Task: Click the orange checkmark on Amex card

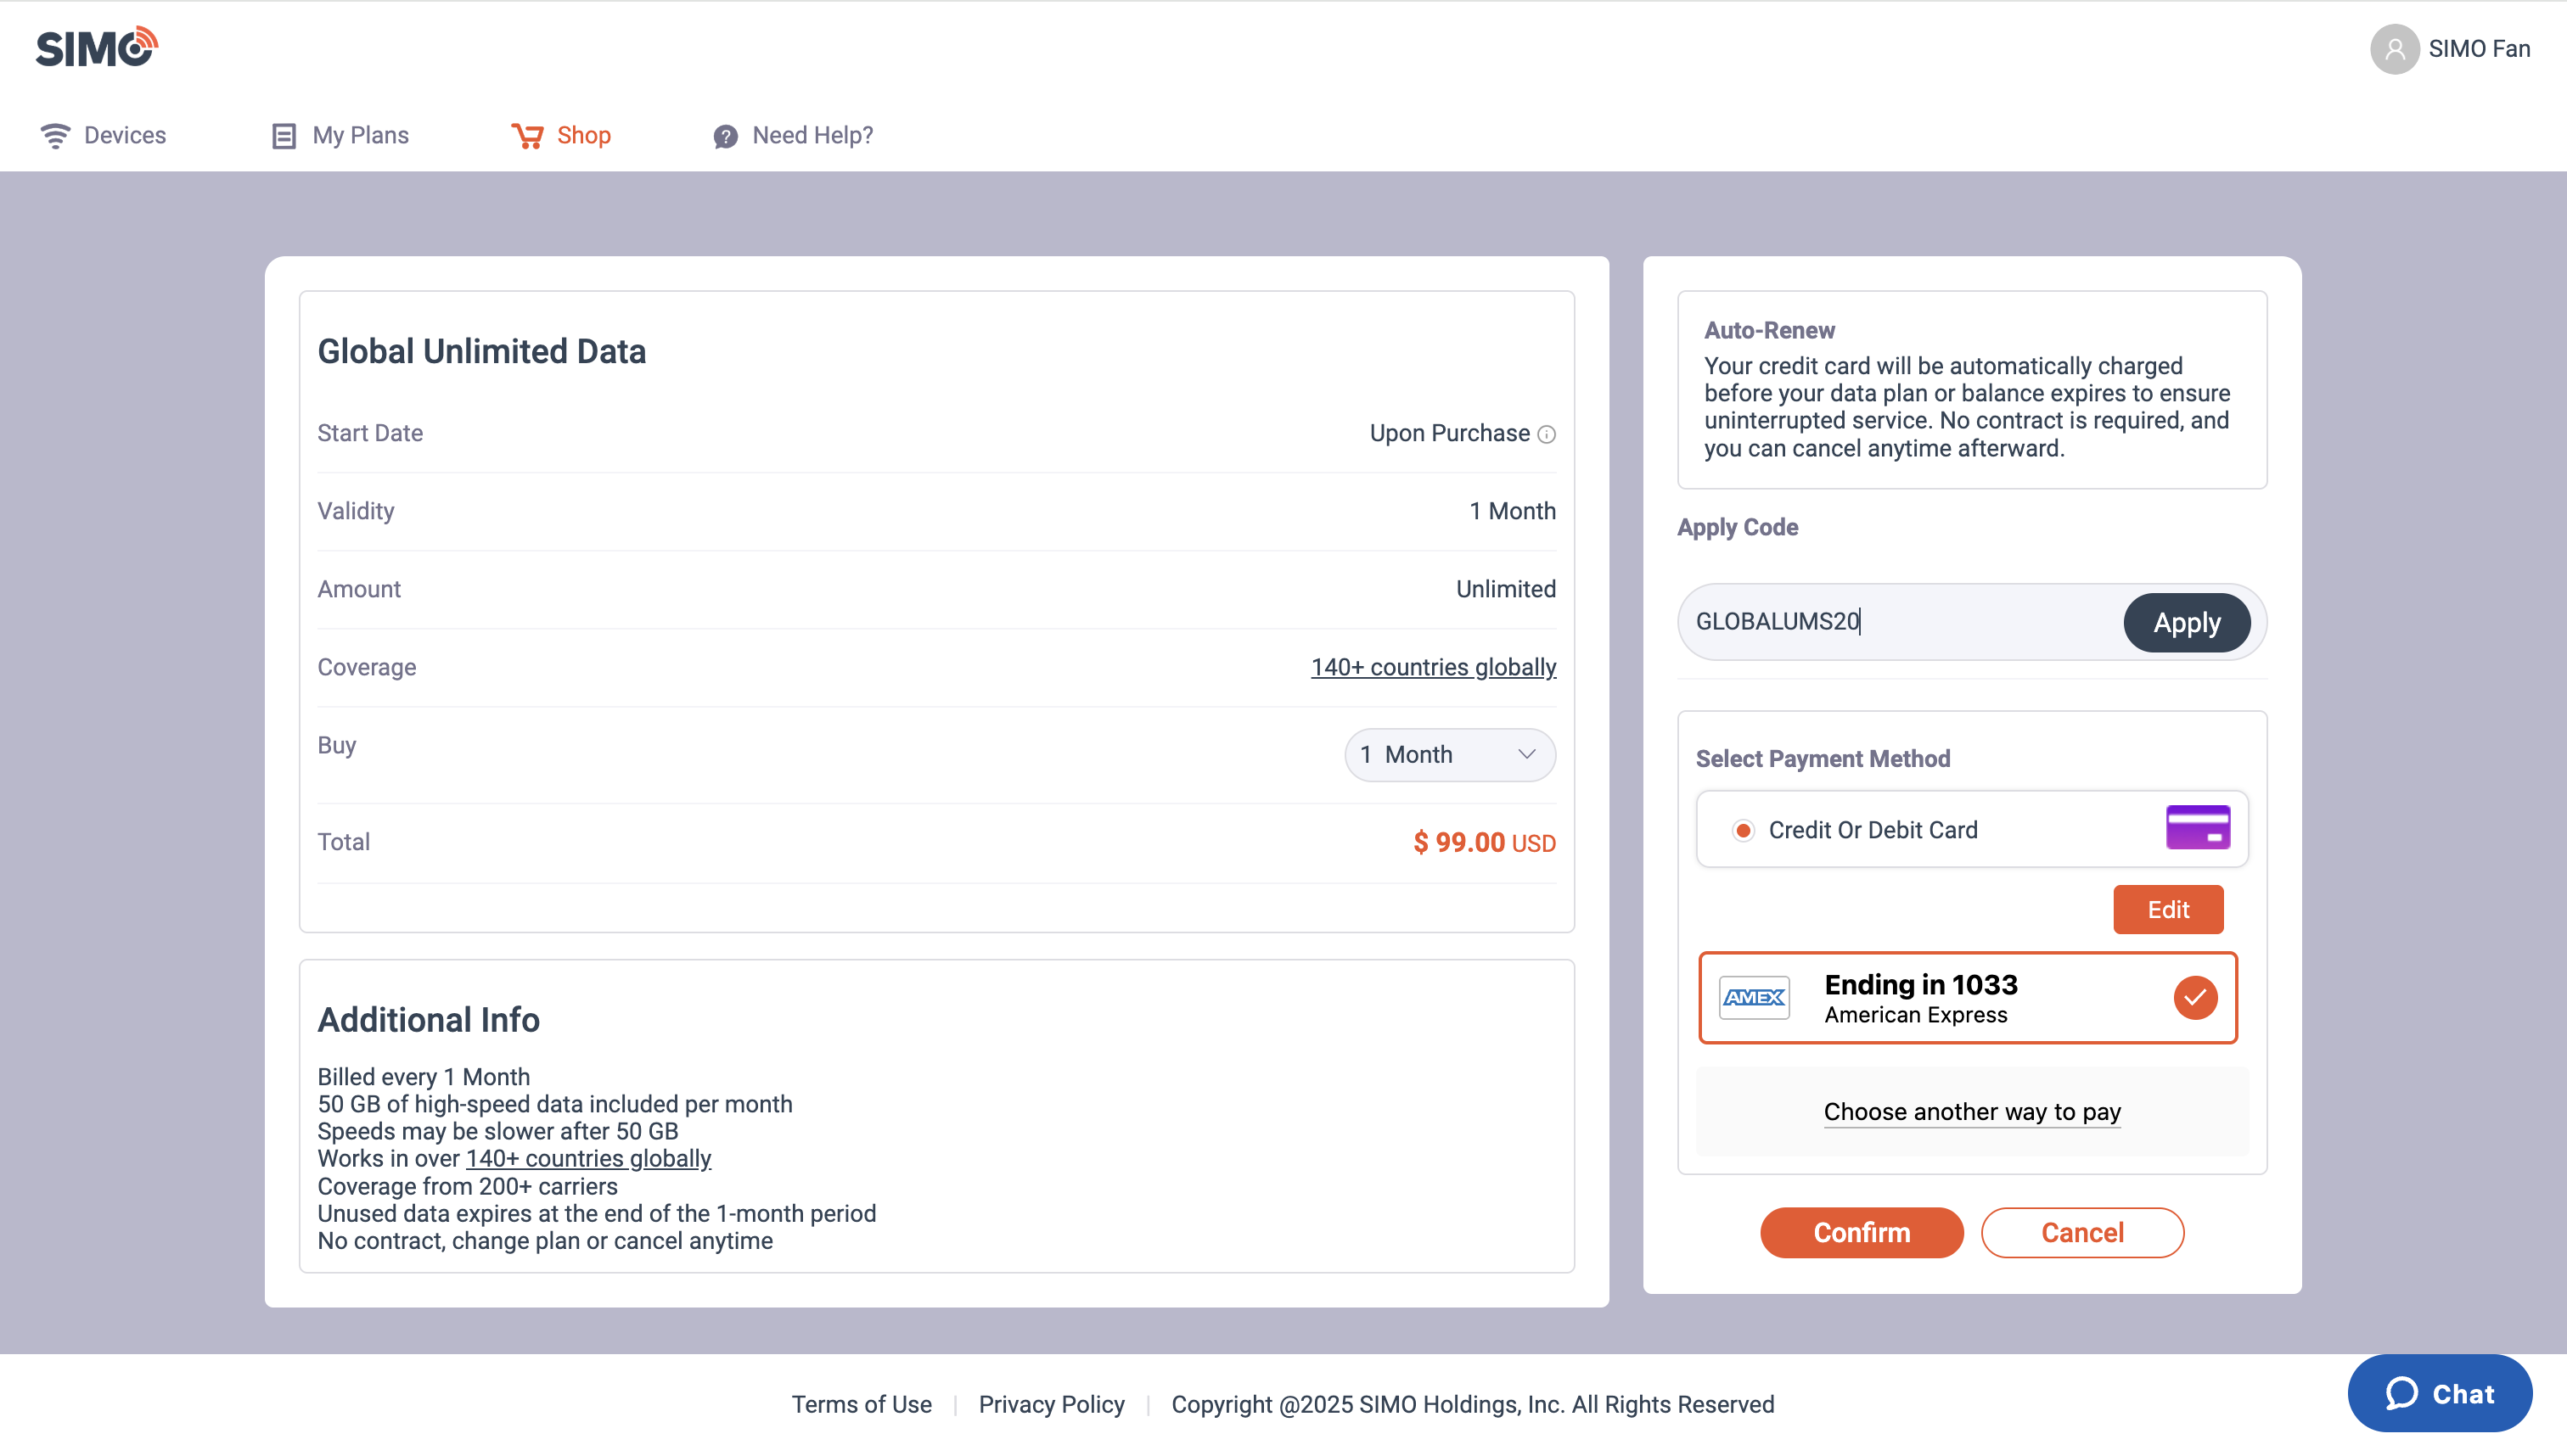Action: pyautogui.click(x=2195, y=997)
